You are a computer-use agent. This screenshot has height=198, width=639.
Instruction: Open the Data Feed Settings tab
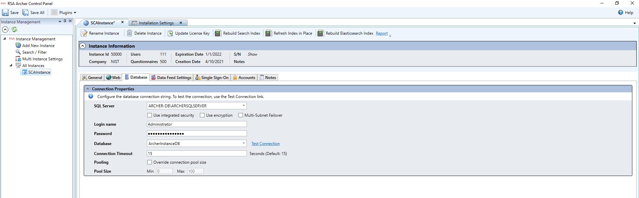pyautogui.click(x=171, y=78)
